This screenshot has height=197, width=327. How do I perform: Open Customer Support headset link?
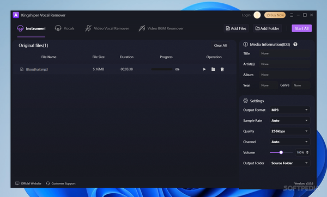(x=60, y=183)
